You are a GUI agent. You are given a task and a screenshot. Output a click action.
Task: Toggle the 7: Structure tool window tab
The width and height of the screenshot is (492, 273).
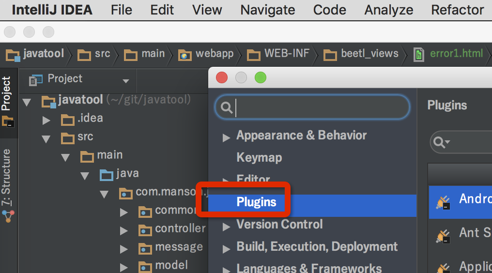click(6, 177)
